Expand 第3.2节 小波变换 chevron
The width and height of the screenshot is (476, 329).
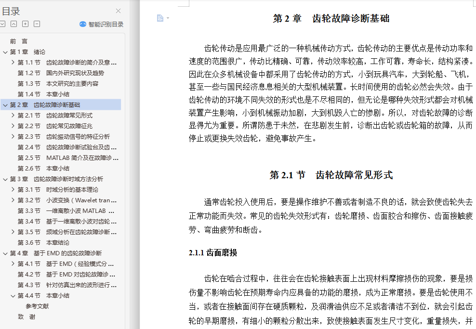tap(13, 200)
